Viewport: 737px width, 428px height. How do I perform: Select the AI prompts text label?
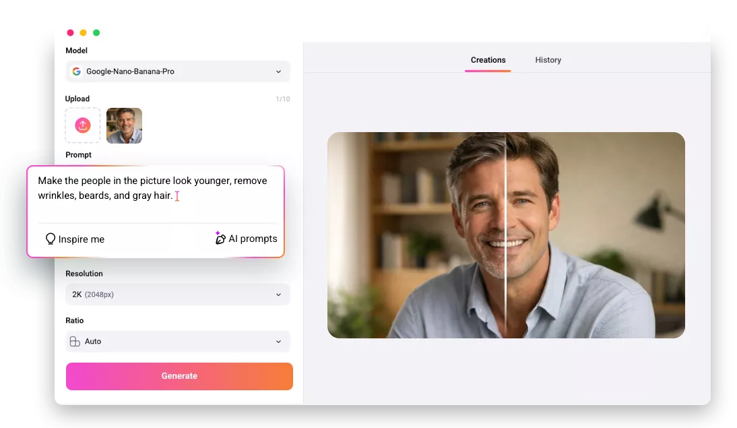tap(253, 239)
